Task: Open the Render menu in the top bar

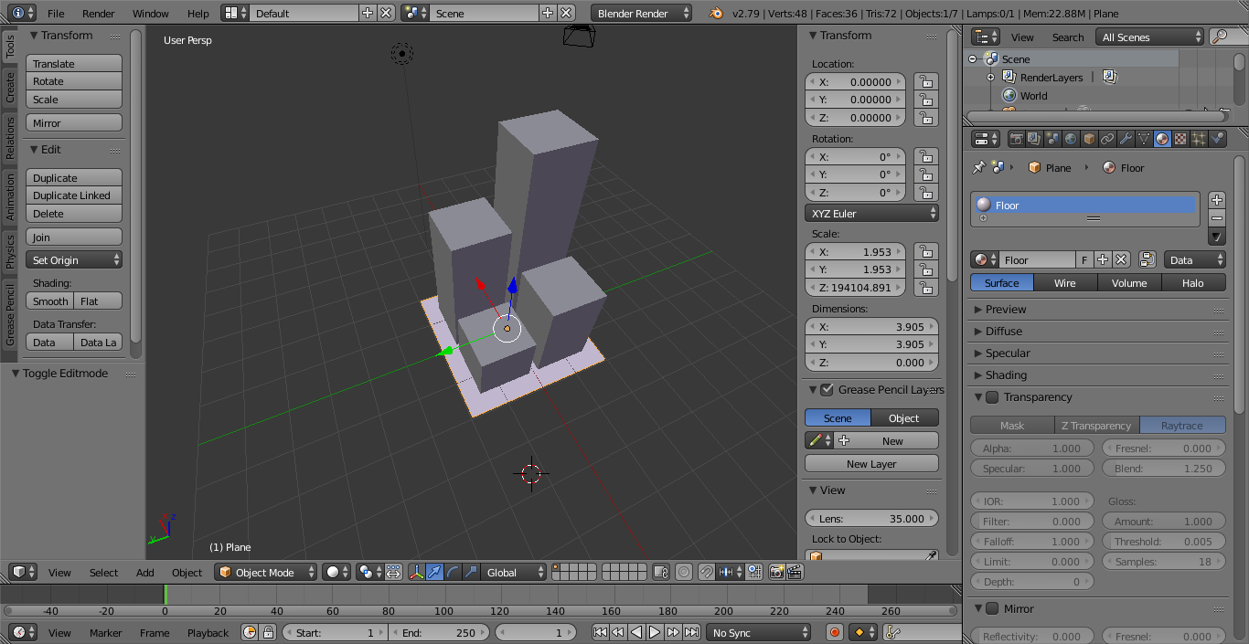Action: 99,14
